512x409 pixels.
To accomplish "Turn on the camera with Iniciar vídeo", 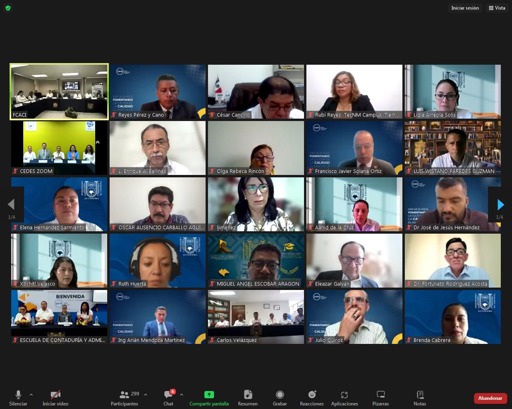I will click(55, 395).
